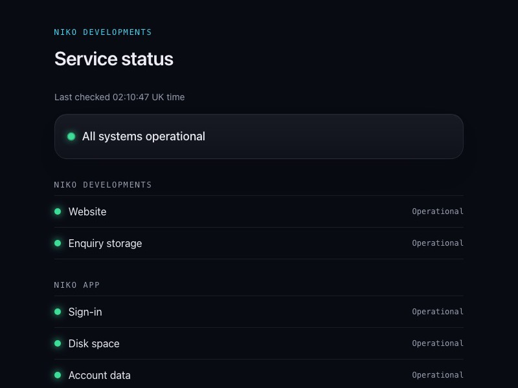Click the All systems operational banner
The height and width of the screenshot is (388, 518).
258,136
